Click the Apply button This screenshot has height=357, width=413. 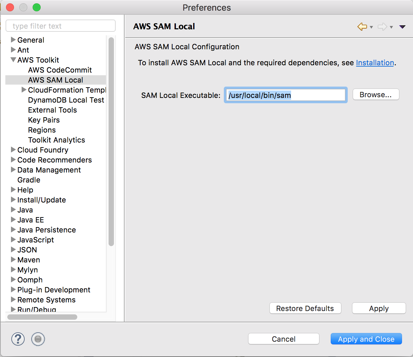(379, 308)
